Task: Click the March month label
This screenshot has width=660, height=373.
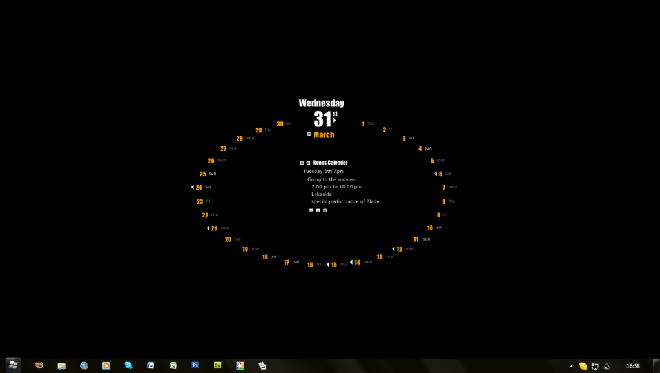Action: tap(324, 135)
